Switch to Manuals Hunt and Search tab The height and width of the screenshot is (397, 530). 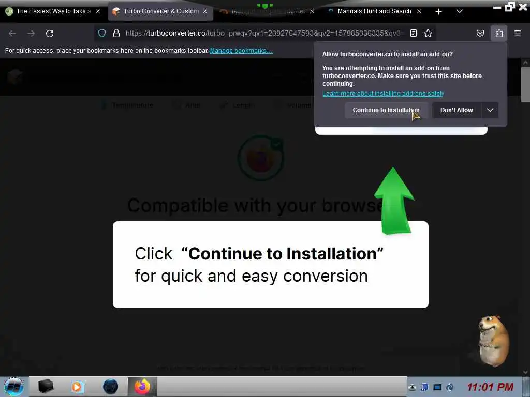(374, 11)
